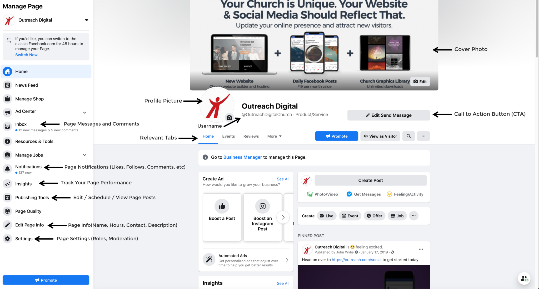Click See All next to Create Ad
This screenshot has width=539, height=289.
pos(283,179)
